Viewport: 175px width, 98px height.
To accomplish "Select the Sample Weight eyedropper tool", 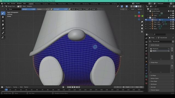I will tap(3, 33).
